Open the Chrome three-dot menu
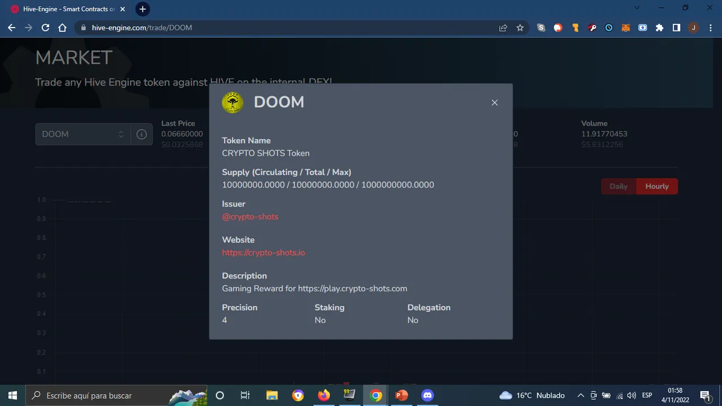Viewport: 722px width, 406px height. pyautogui.click(x=710, y=28)
